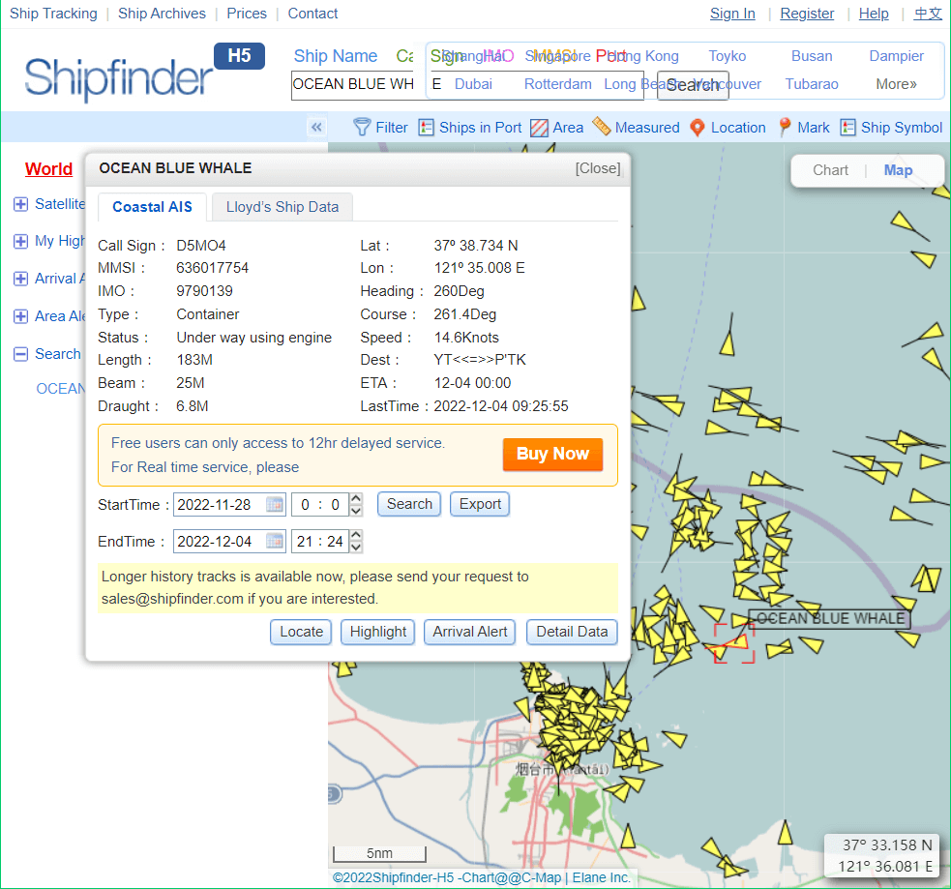Select the Mark pushpin icon

click(x=785, y=127)
